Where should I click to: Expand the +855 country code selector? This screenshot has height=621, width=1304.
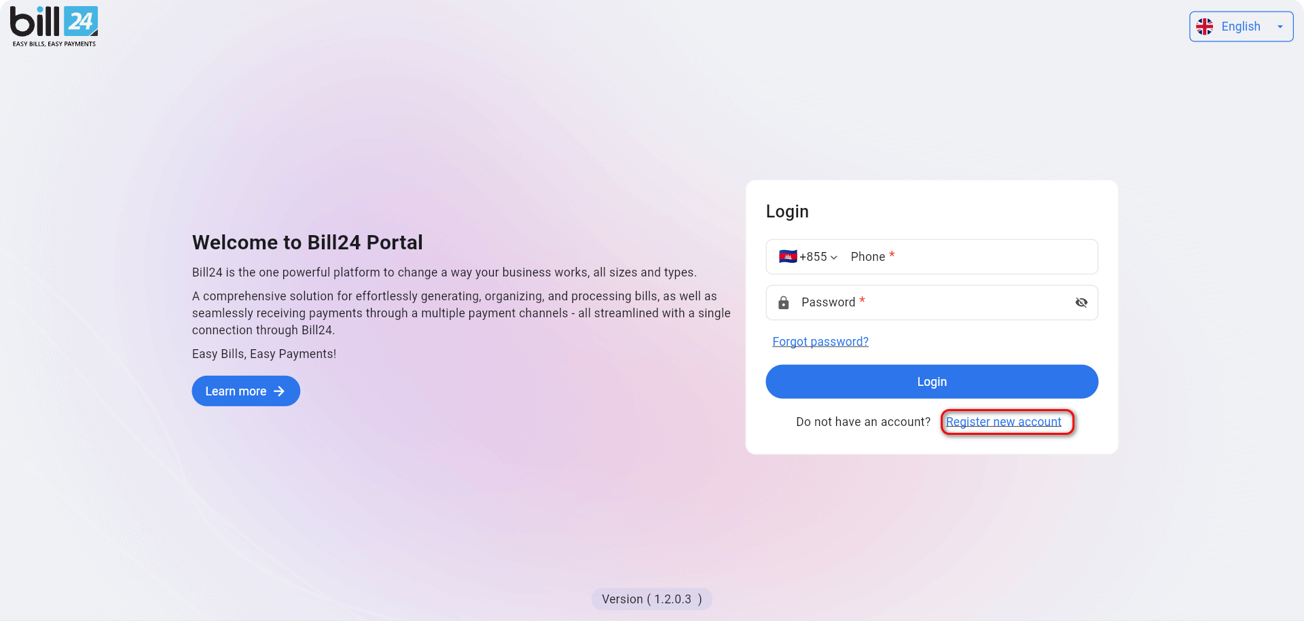808,257
